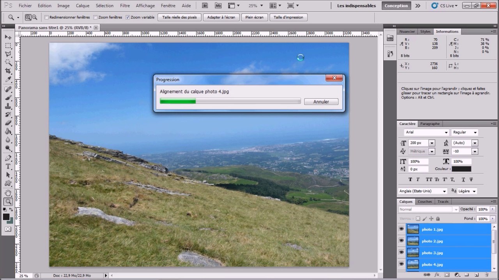The width and height of the screenshot is (499, 280).
Task: Select the Eyedropper tool
Action: tap(8, 79)
